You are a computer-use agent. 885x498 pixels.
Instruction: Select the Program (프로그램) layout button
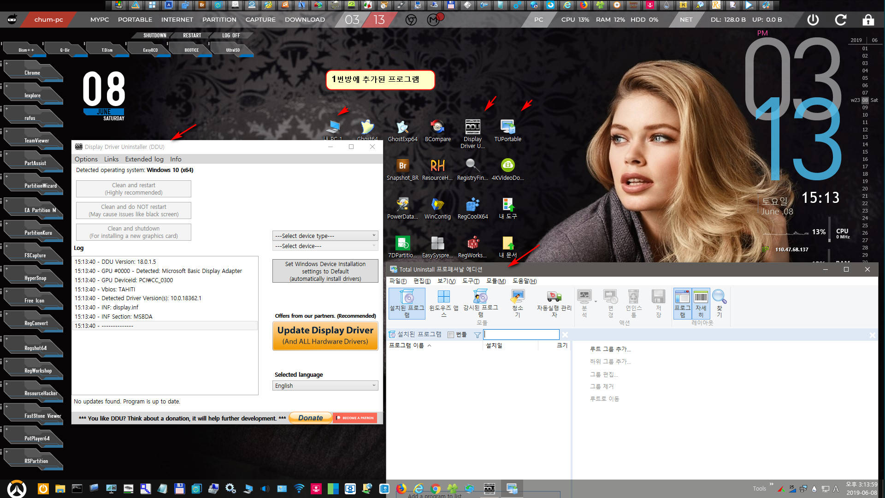(682, 303)
